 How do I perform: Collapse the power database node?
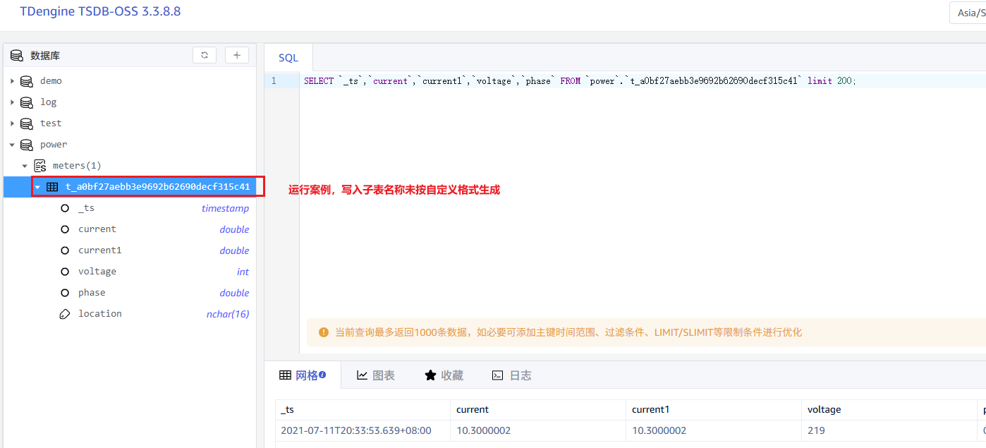(x=12, y=145)
